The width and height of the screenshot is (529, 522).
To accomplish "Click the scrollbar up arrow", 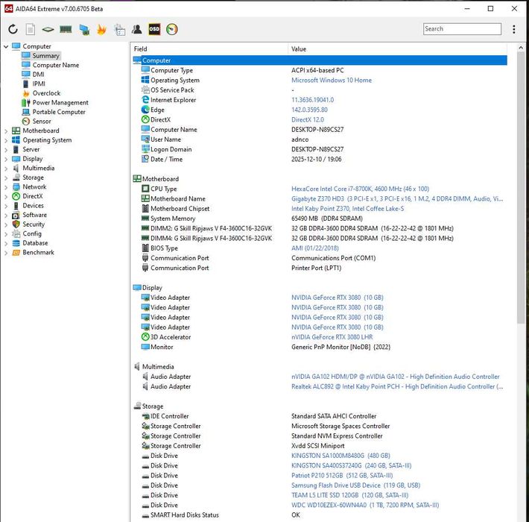I will 521,48.
